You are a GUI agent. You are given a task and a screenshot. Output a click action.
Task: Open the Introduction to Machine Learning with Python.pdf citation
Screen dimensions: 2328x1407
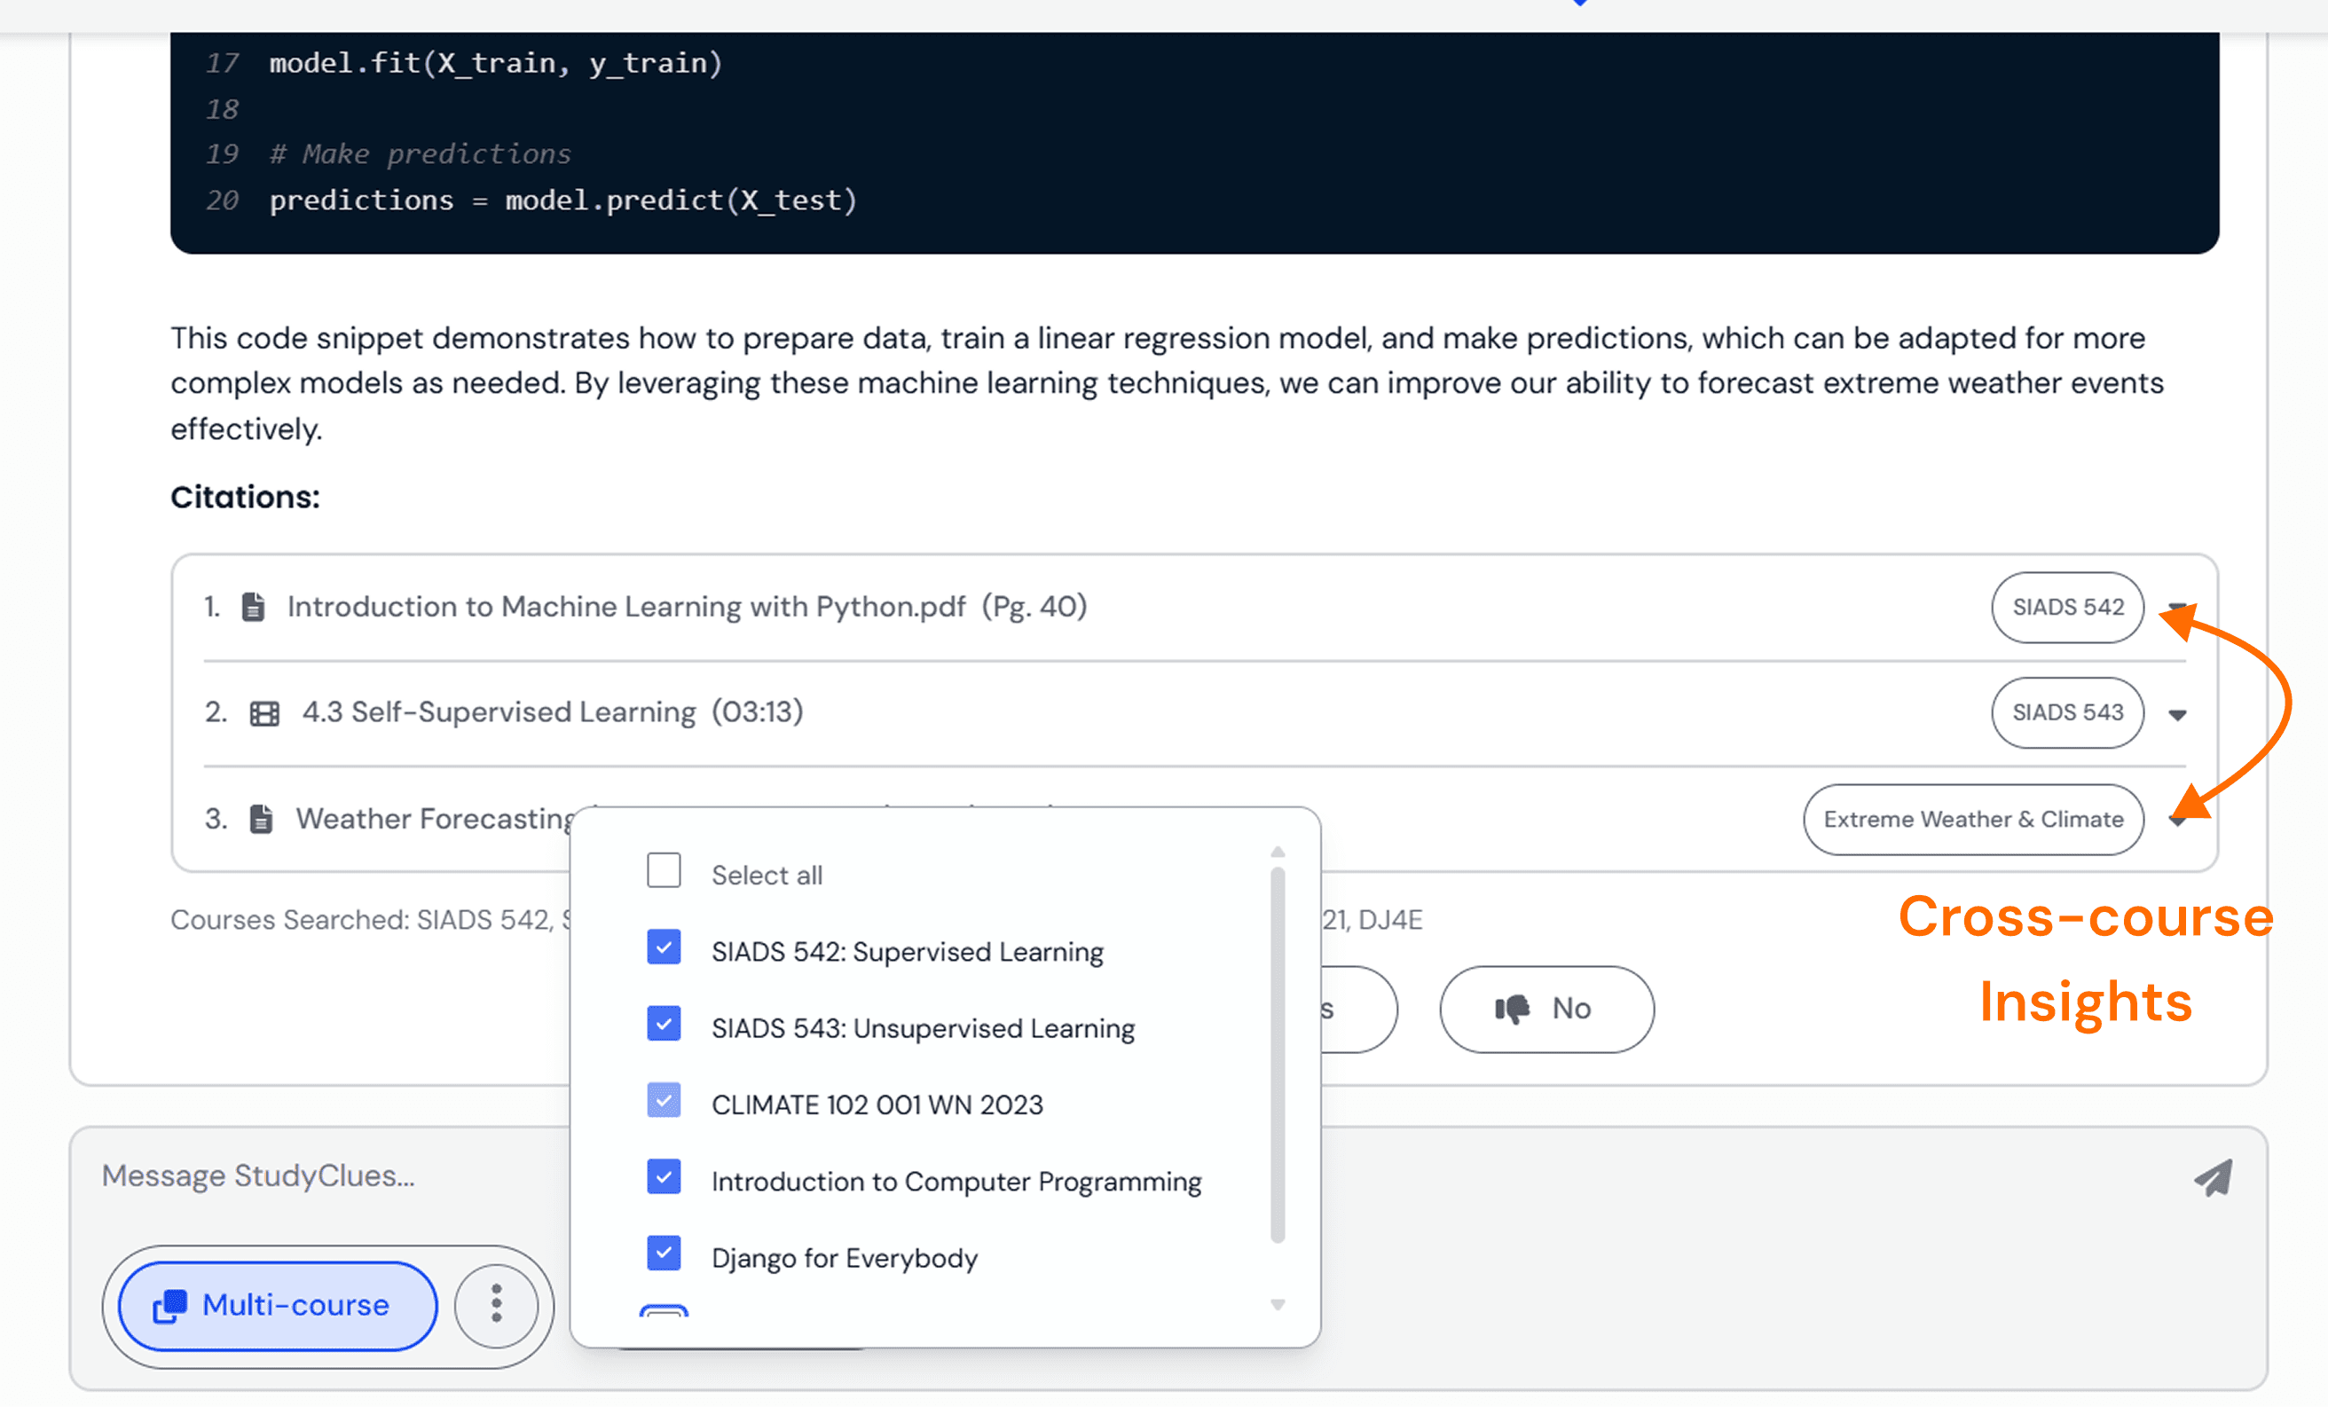[625, 607]
